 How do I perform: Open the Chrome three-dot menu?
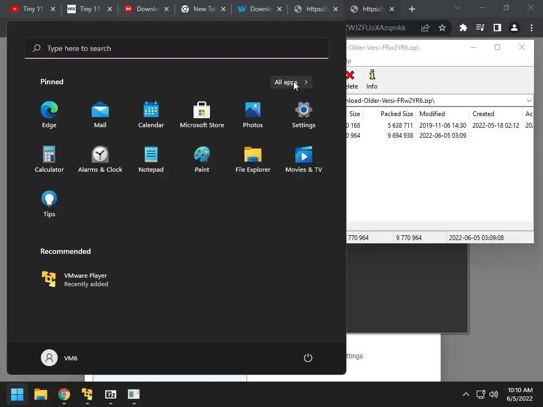coord(531,28)
